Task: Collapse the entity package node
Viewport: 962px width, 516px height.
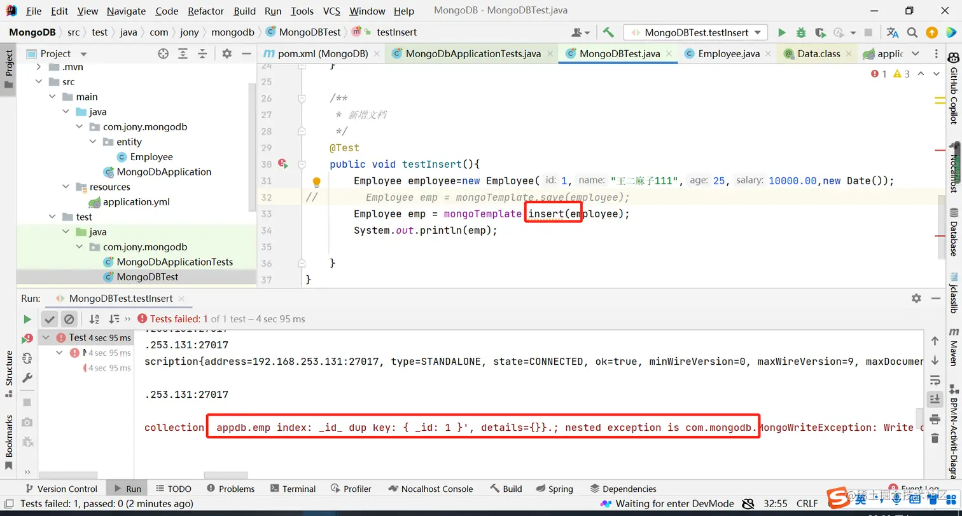Action: (x=92, y=142)
